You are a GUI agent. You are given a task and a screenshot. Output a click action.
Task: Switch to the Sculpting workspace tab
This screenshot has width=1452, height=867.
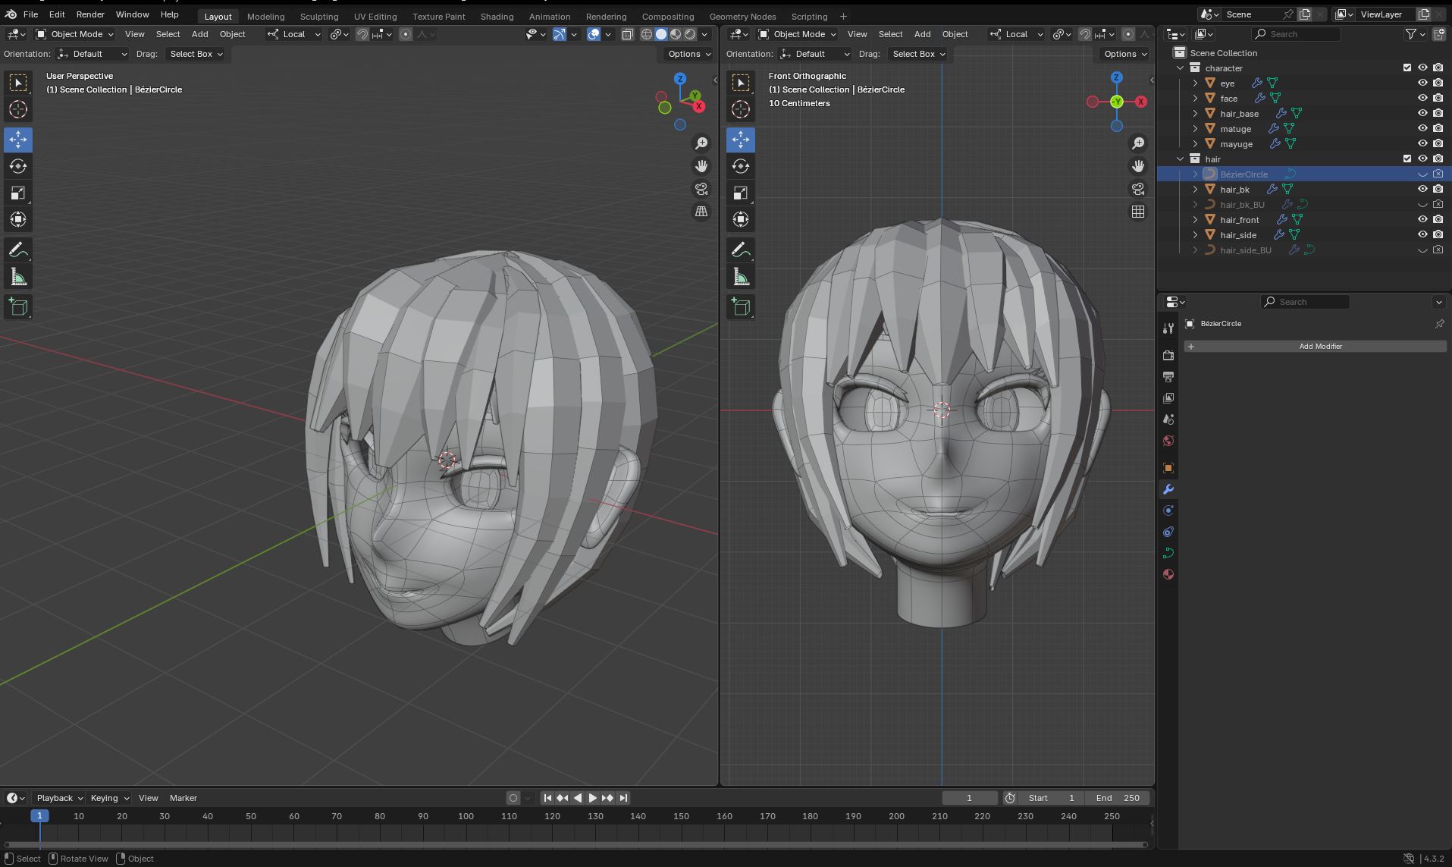(318, 16)
